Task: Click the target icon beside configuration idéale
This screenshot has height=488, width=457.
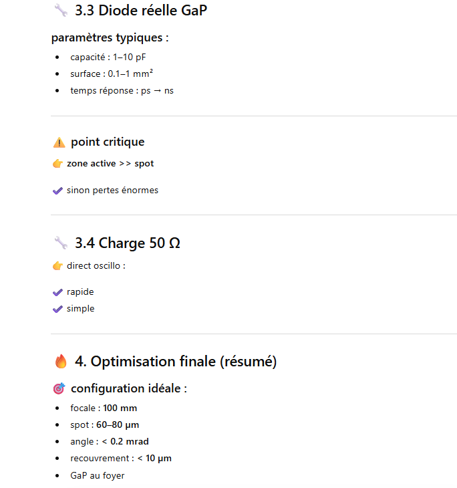Action: [x=59, y=388]
